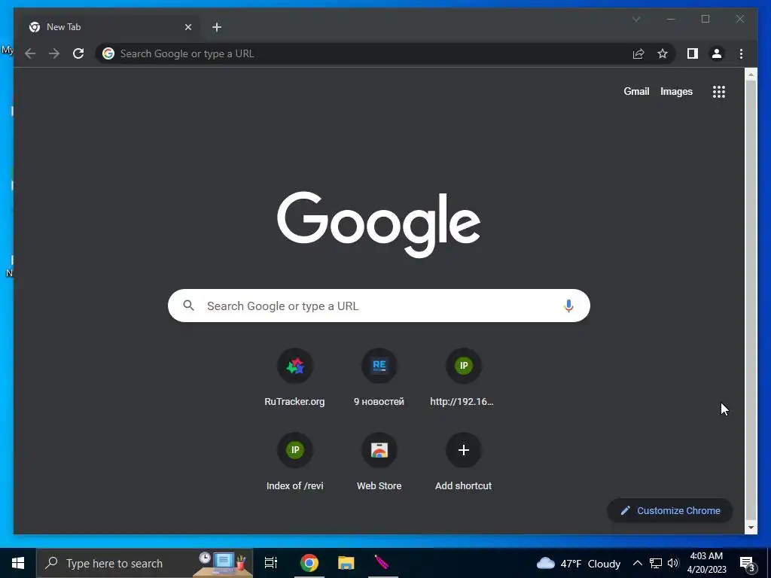Show hidden tray icons chevron
771x578 pixels.
click(637, 563)
